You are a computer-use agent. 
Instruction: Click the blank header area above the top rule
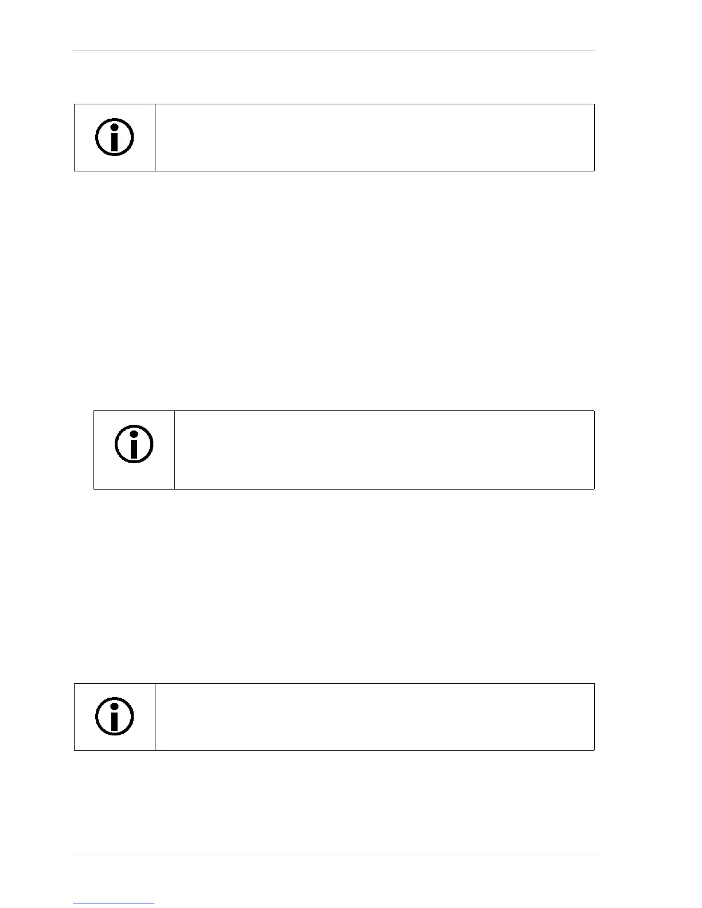[x=334, y=25]
